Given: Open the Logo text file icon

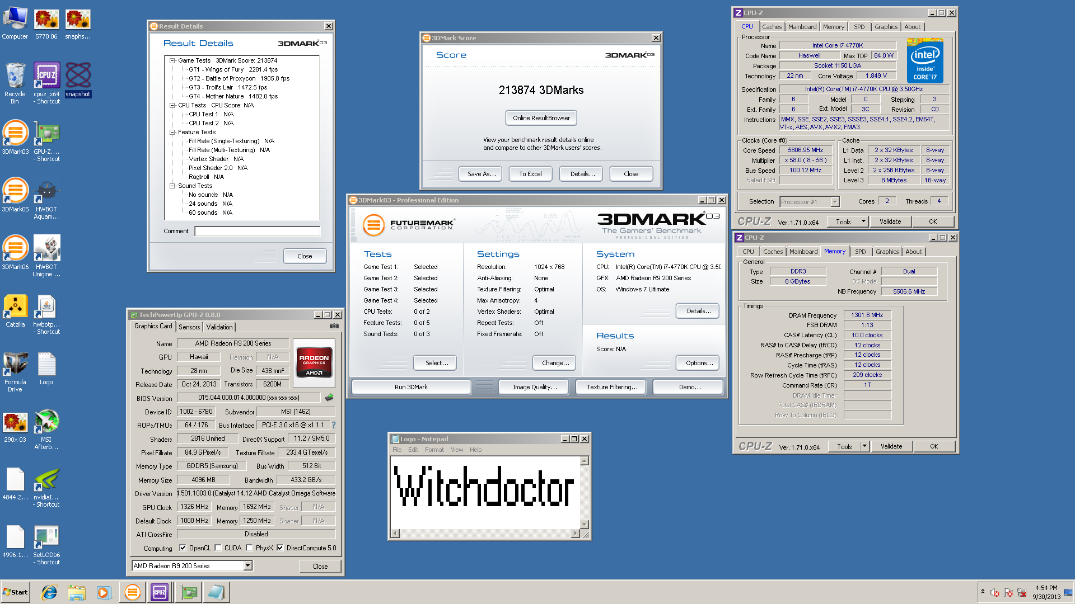Looking at the screenshot, I should tap(46, 368).
